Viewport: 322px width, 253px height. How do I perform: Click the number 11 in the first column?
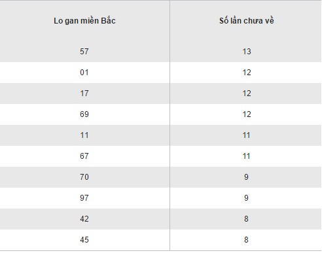click(84, 135)
